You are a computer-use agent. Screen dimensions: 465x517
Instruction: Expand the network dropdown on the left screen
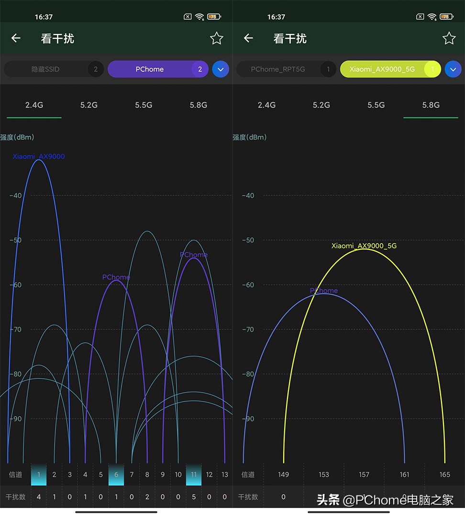point(221,69)
